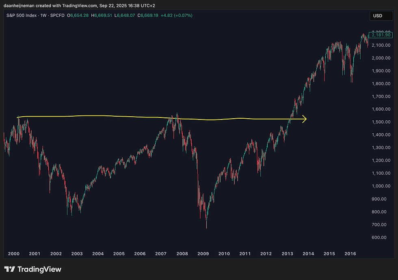Click the 1,500.00 price axis label
The width and height of the screenshot is (398, 280).
click(381, 122)
